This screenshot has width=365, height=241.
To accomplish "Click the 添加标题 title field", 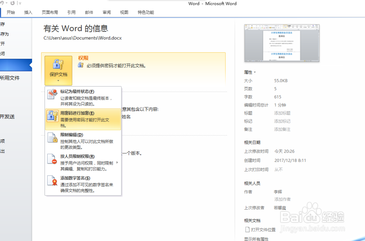I will [282, 113].
